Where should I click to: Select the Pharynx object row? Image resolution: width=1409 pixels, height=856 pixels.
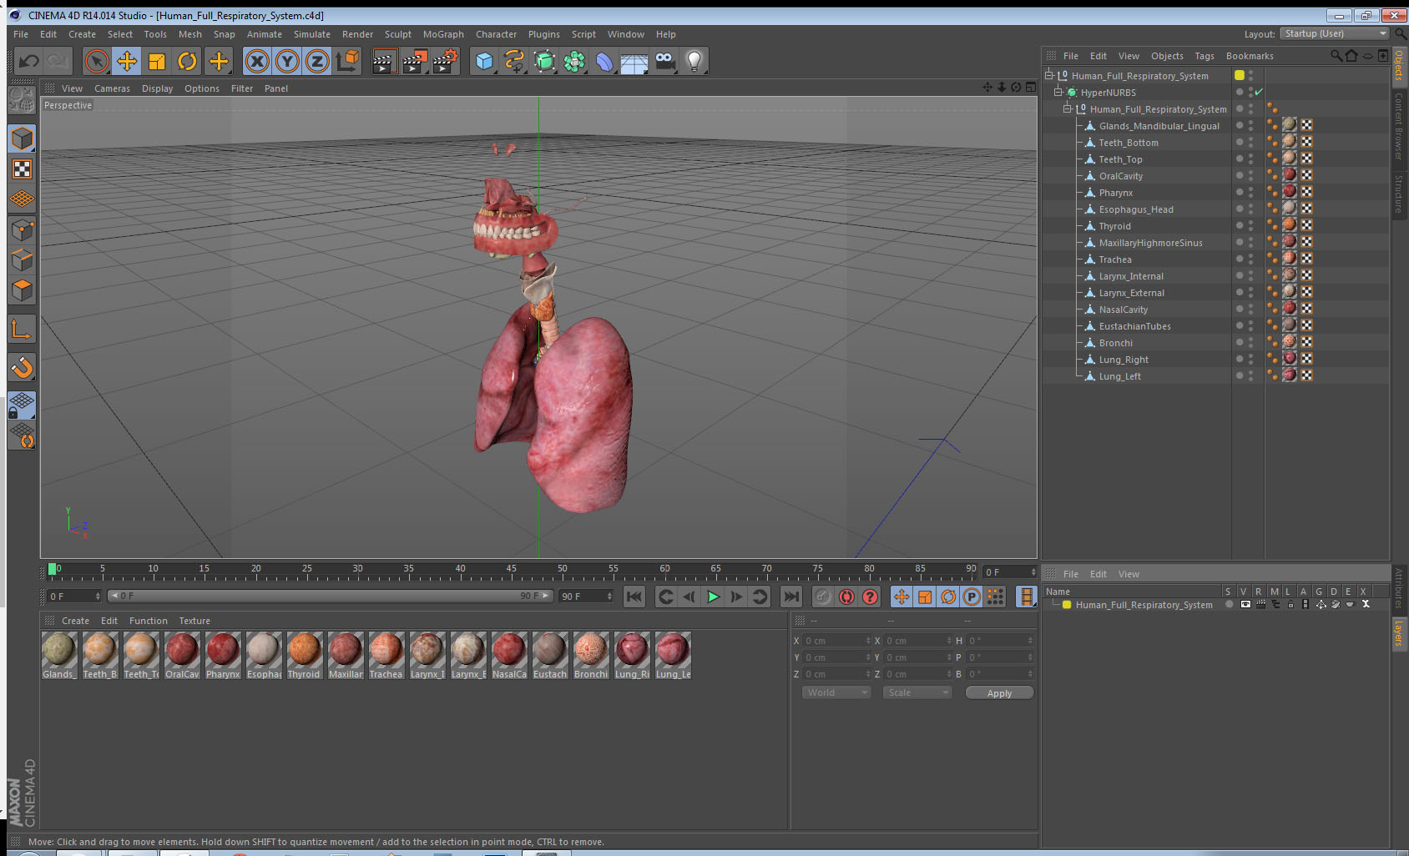coord(1115,193)
